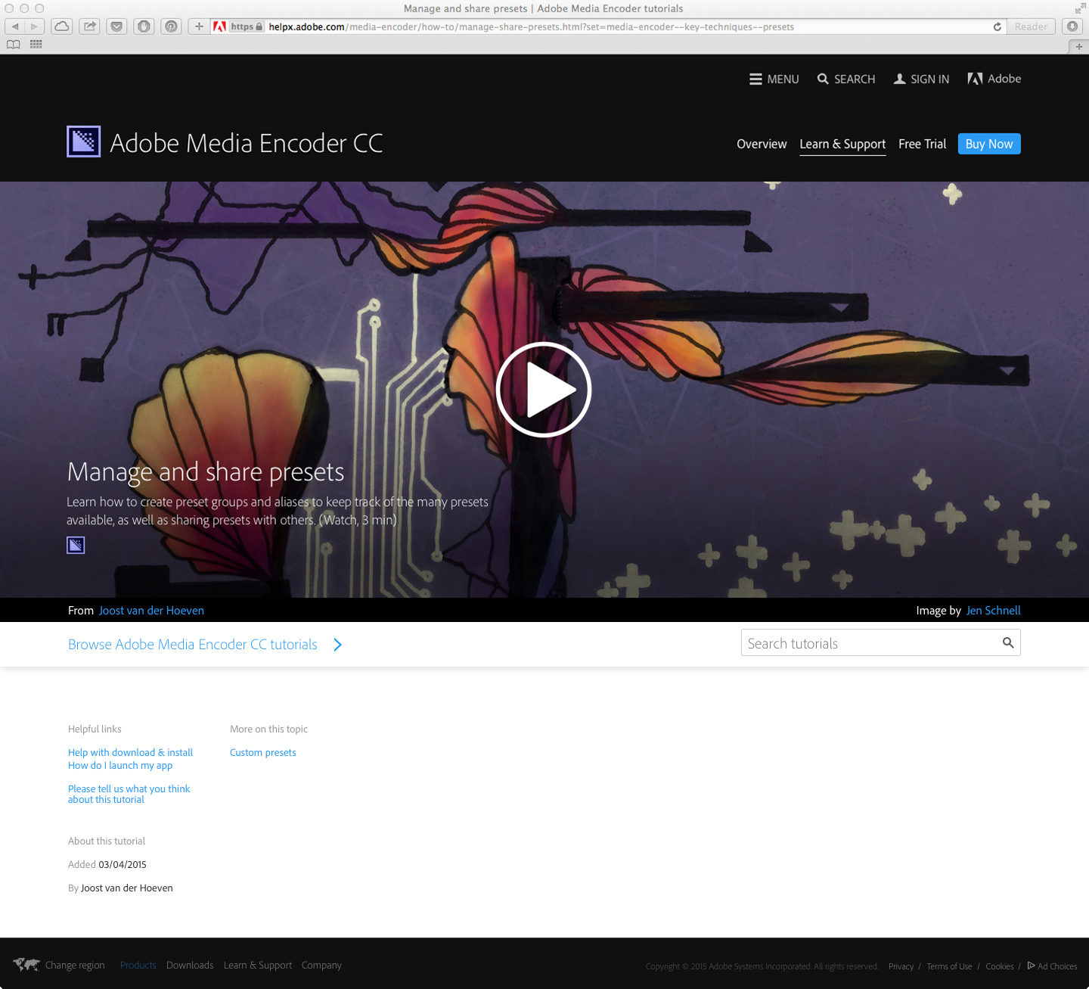Add bookmark with the plus button

[x=199, y=26]
